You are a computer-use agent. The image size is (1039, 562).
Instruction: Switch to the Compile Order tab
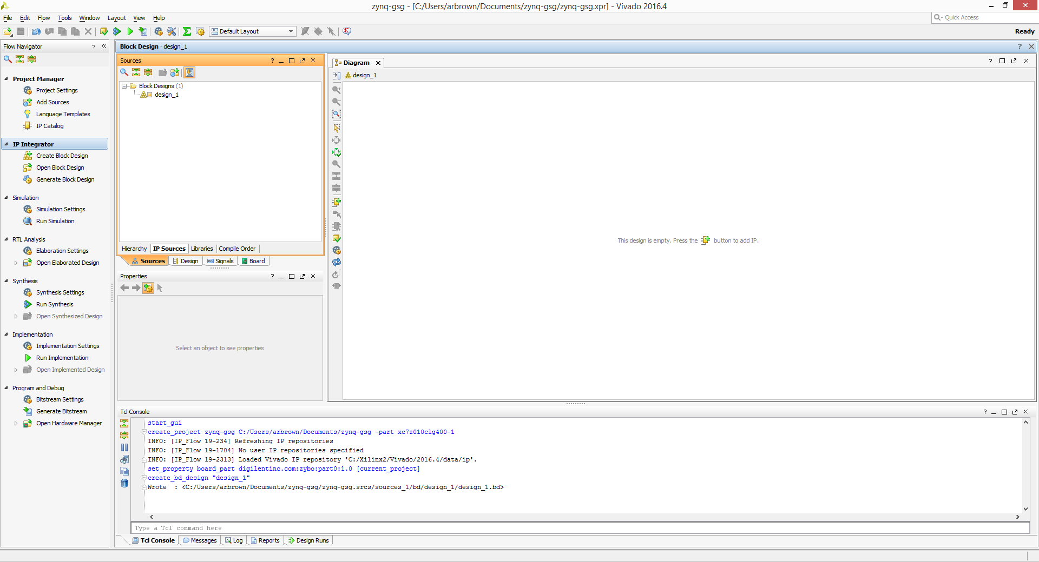237,249
